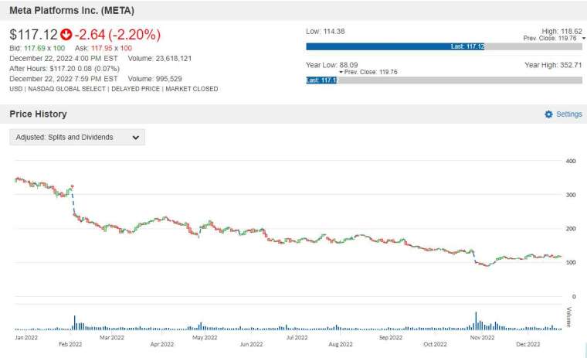Click the Nov 2022 axis label
The height and width of the screenshot is (358, 587).
click(482, 337)
